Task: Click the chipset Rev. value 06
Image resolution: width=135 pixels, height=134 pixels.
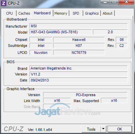Action: [x=122, y=40]
